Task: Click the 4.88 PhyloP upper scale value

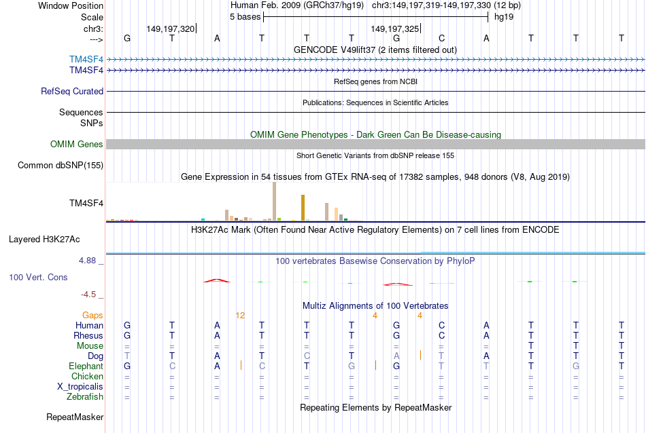Action: point(87,261)
